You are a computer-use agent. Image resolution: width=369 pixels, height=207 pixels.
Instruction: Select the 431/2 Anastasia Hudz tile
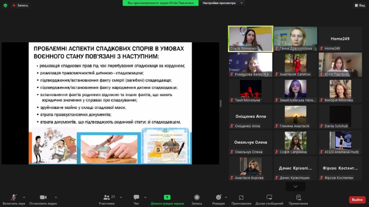340,142
